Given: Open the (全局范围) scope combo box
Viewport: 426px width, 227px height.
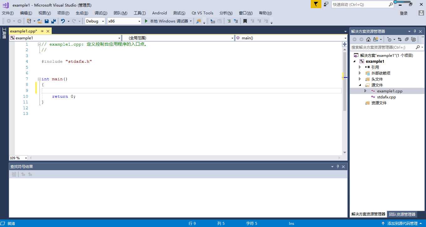Looking at the screenshot, I should coord(178,38).
